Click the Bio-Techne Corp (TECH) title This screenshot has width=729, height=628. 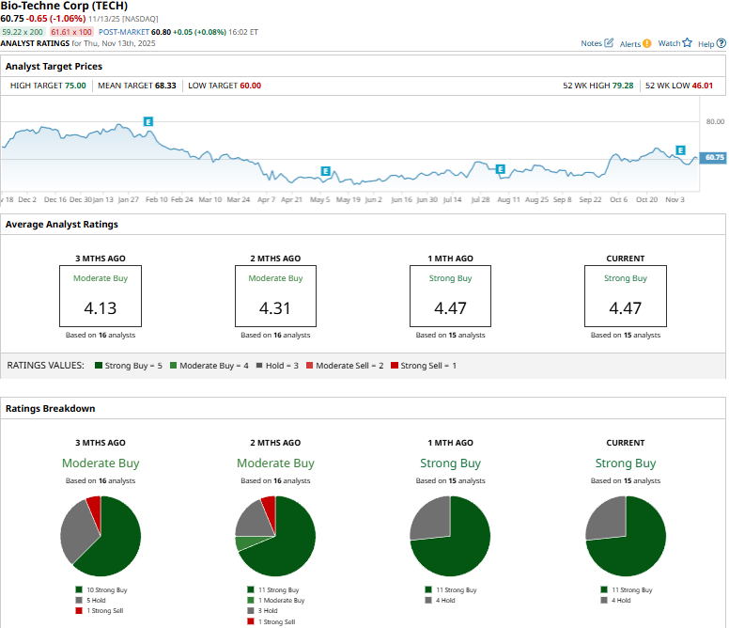pos(70,6)
